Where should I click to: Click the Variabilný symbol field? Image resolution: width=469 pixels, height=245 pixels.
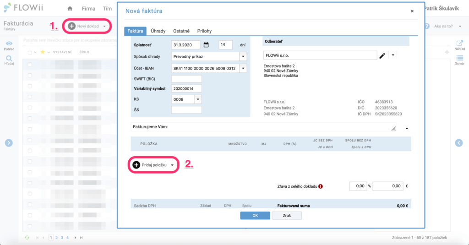pyautogui.click(x=186, y=88)
